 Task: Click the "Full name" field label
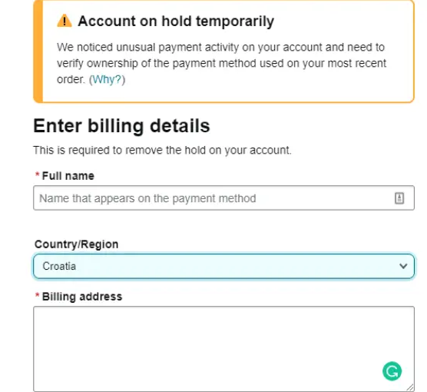[68, 176]
